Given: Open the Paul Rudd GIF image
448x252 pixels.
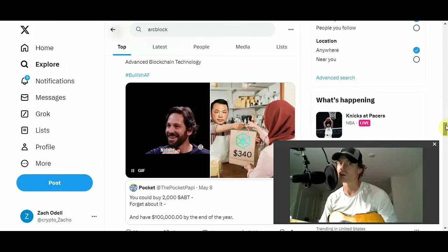Looking at the screenshot, I should pyautogui.click(x=168, y=130).
